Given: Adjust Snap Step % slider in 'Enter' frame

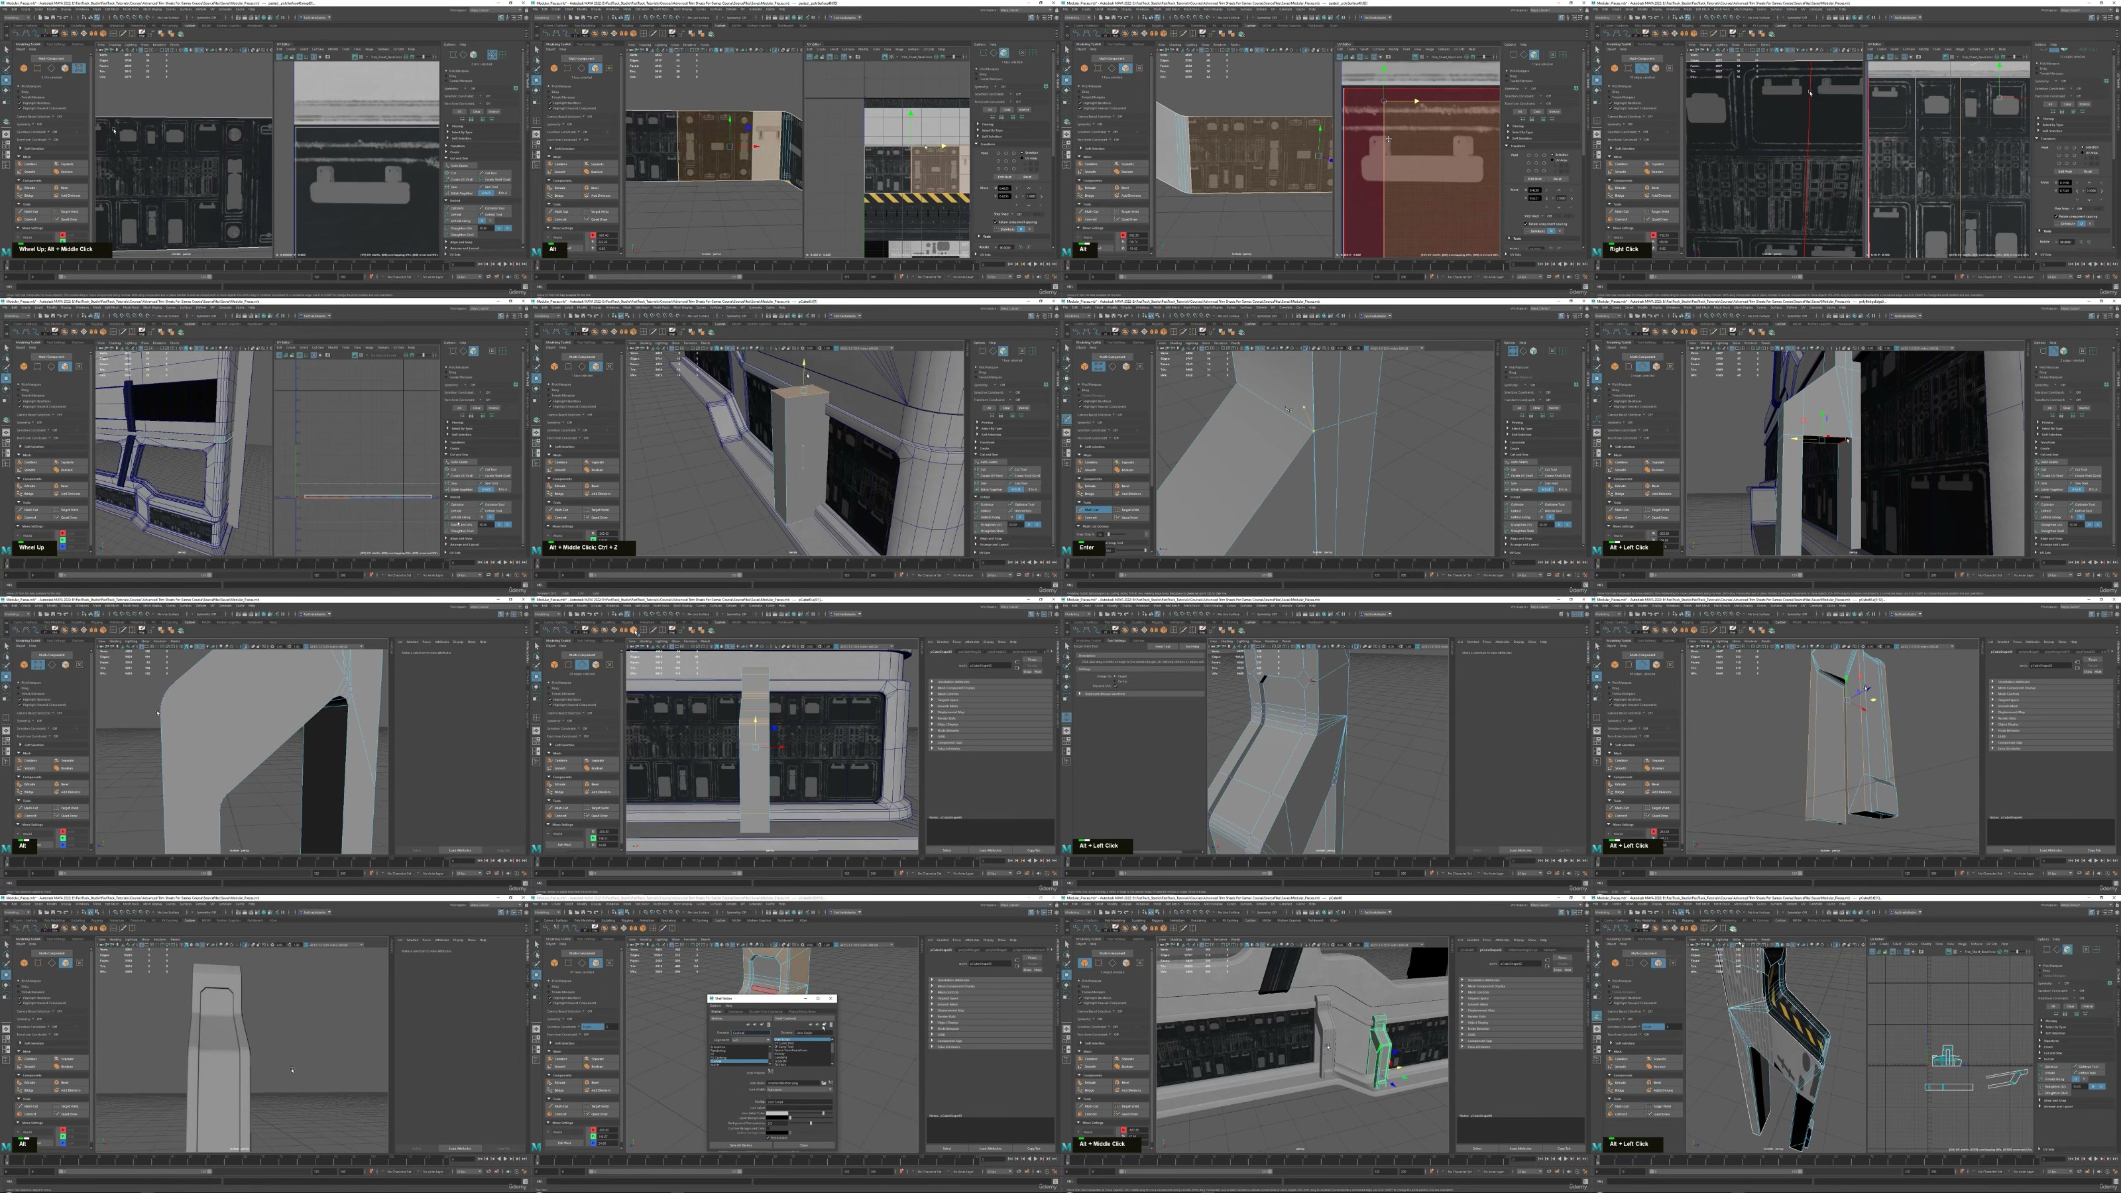Looking at the screenshot, I should coord(1109,534).
